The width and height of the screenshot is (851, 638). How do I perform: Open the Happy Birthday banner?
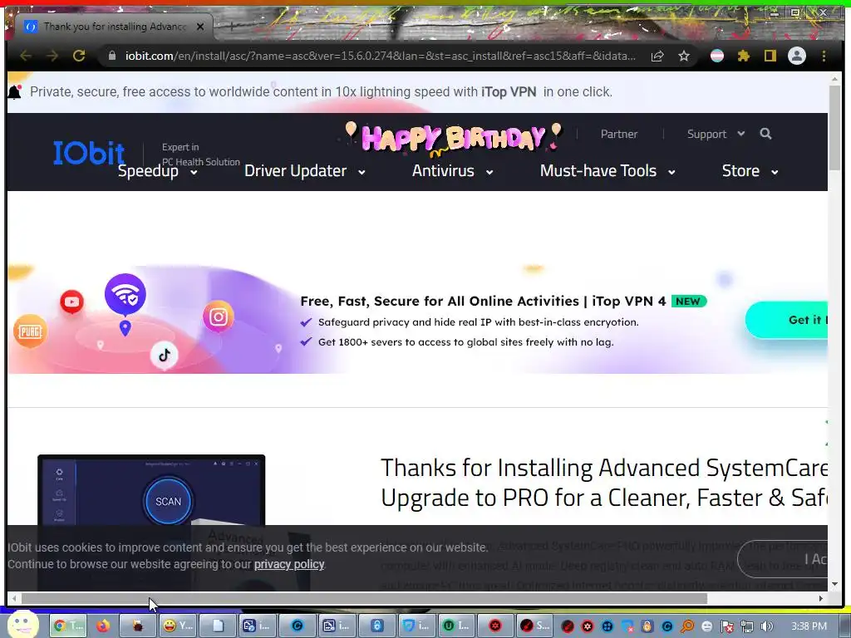453,137
